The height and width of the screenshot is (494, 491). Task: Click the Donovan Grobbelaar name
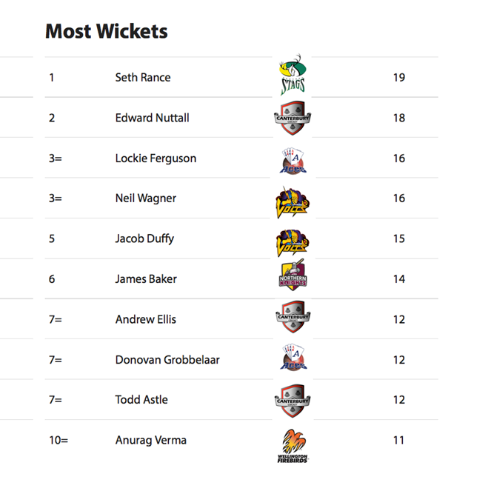tap(167, 360)
